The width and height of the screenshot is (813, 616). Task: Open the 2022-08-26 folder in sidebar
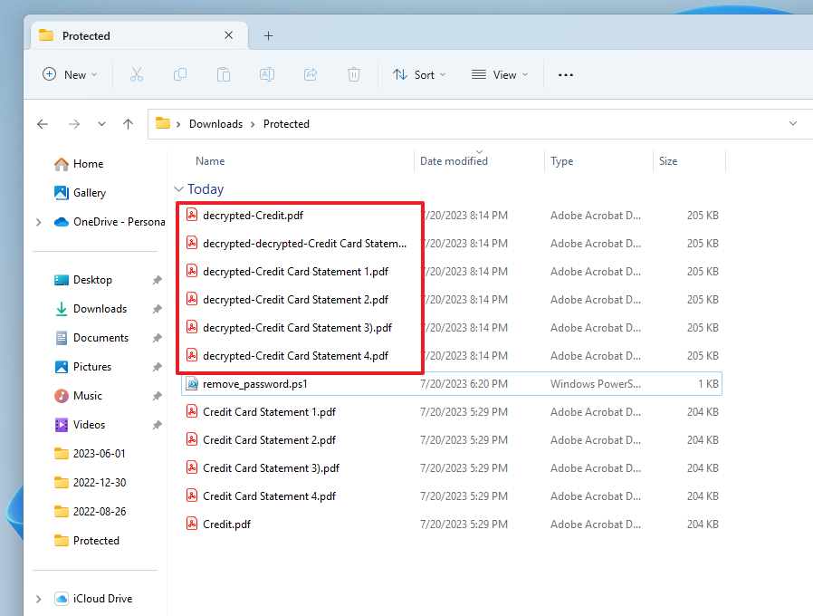coord(91,512)
